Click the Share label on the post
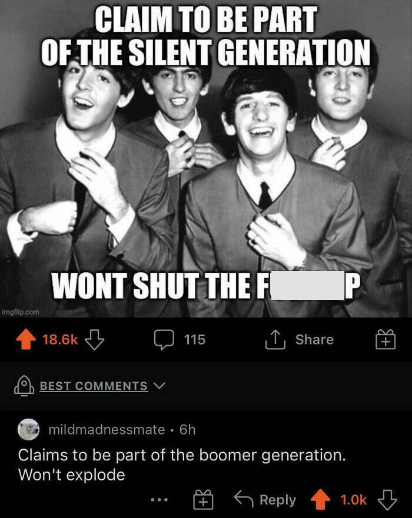The image size is (412, 518). (x=314, y=340)
